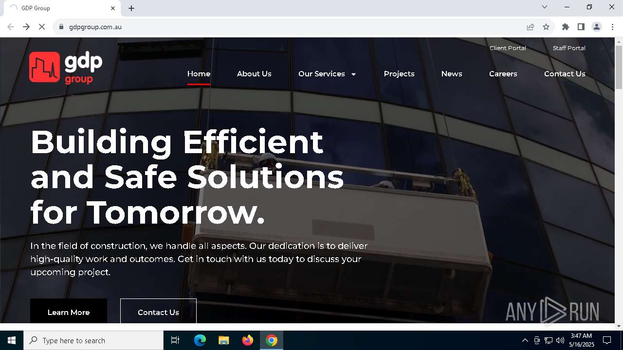Click the 'Building Efficient' headline text
Image resolution: width=623 pixels, height=350 pixels.
coord(177,142)
